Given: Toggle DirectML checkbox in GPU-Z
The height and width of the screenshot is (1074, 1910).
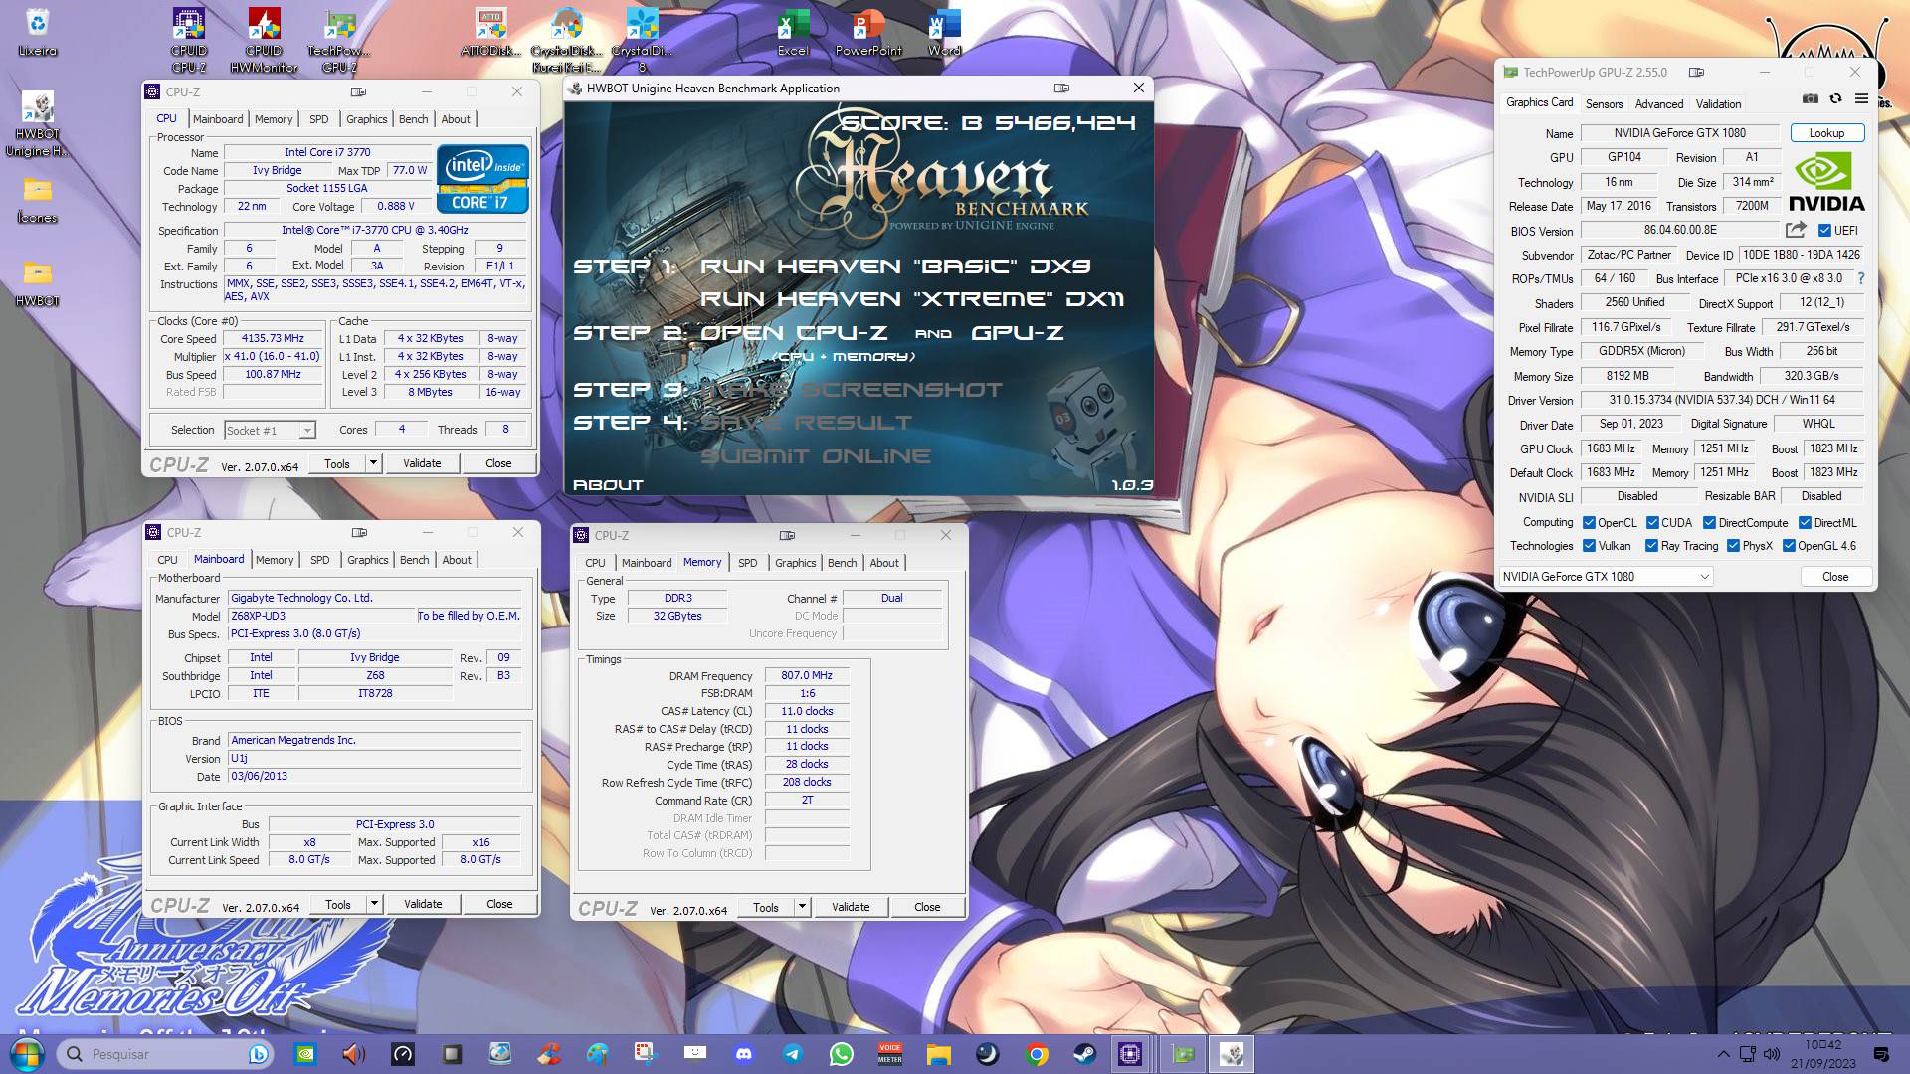Looking at the screenshot, I should 1805,523.
